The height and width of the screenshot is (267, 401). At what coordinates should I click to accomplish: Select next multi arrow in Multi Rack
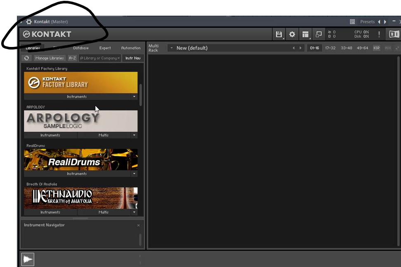tap(300, 48)
